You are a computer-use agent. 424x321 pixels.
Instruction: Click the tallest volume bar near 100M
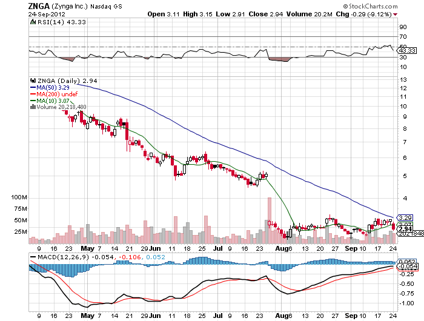[270, 220]
